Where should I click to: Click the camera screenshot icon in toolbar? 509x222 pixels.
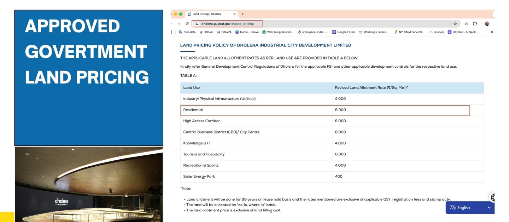(x=467, y=24)
